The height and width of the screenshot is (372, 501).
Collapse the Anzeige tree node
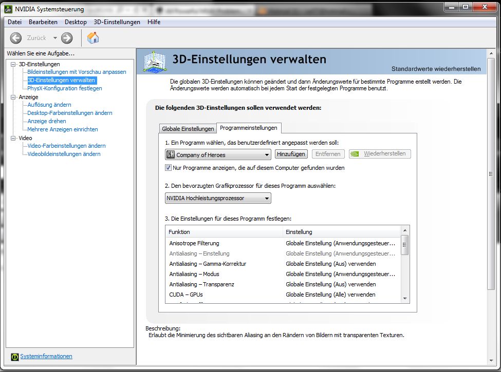click(13, 97)
